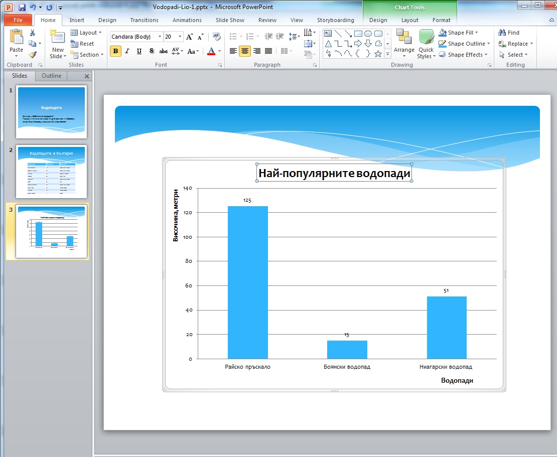Screen dimensions: 557x457
Task: Toggle Italic formatting
Action: 127,51
